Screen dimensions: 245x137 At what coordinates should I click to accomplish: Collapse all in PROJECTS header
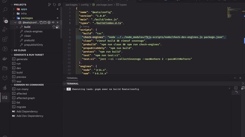(x=59, y=5)
